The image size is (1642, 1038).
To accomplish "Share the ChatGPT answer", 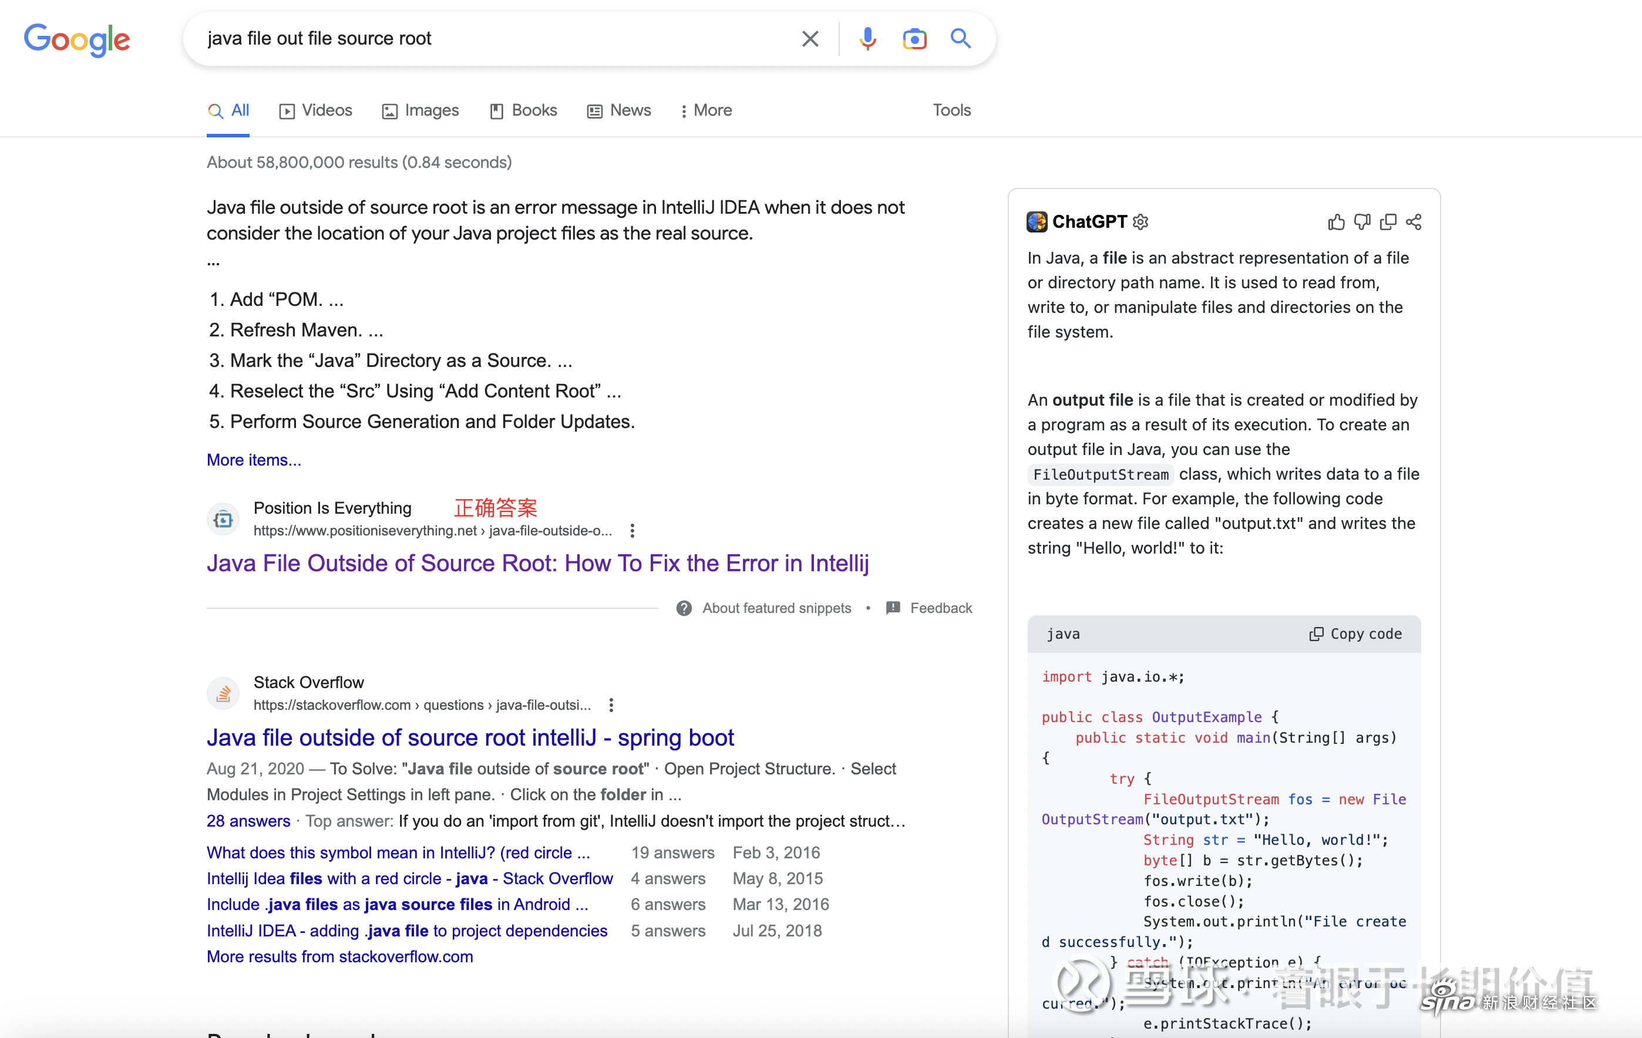I will point(1414,221).
